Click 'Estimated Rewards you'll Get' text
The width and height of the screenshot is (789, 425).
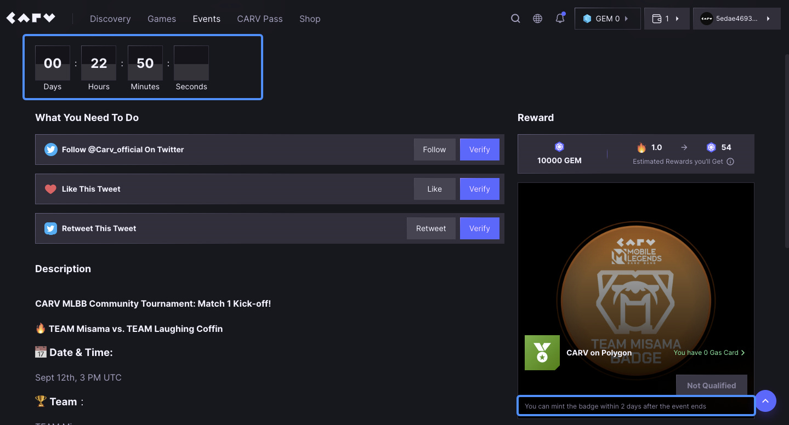tap(678, 162)
